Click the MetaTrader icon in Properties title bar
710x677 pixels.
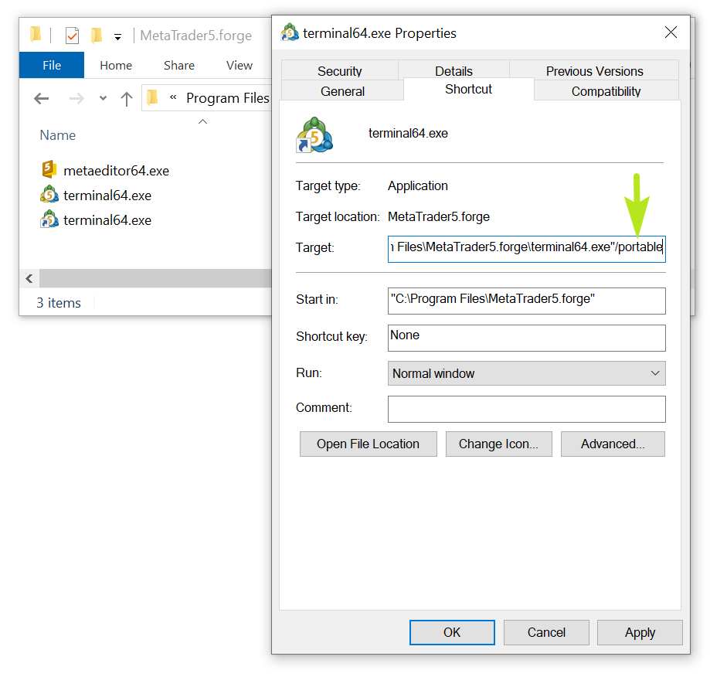(x=290, y=32)
